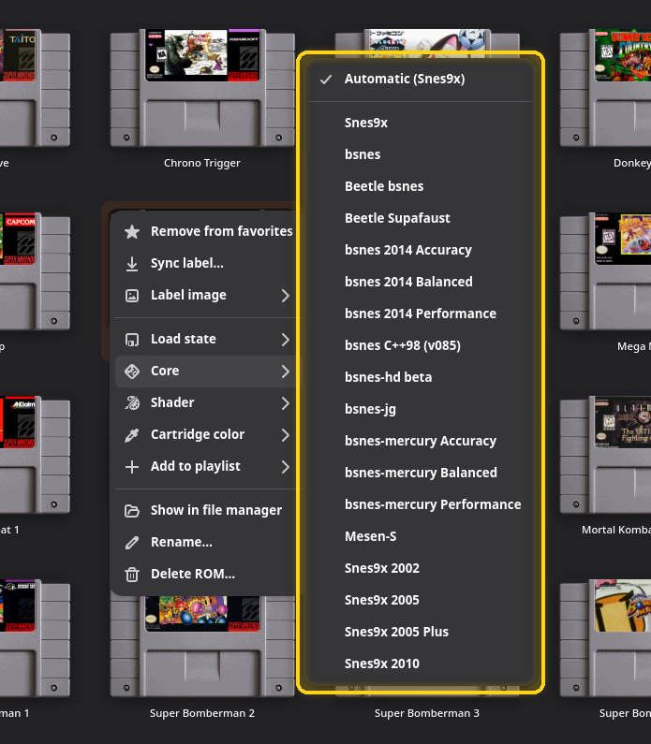This screenshot has width=651, height=744.
Task: Expand the Label image submenu arrow
Action: tap(285, 296)
